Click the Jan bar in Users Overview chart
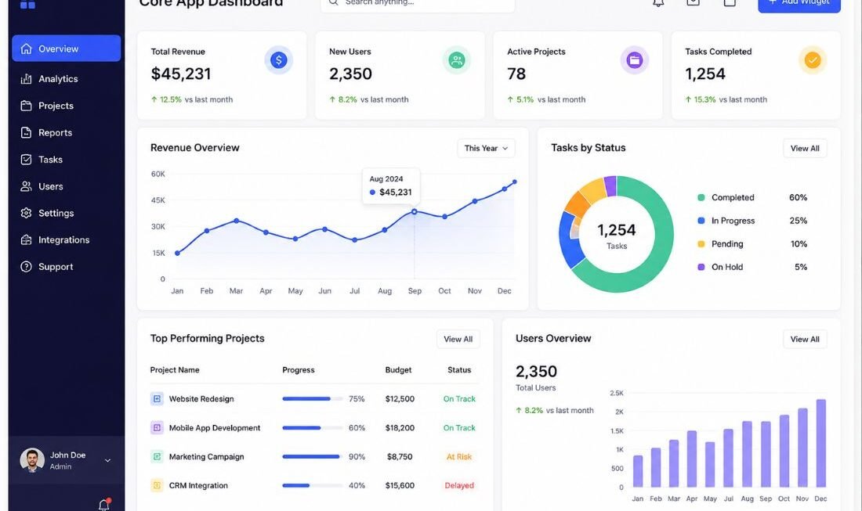Viewport: 862px width, 511px height. (638, 471)
